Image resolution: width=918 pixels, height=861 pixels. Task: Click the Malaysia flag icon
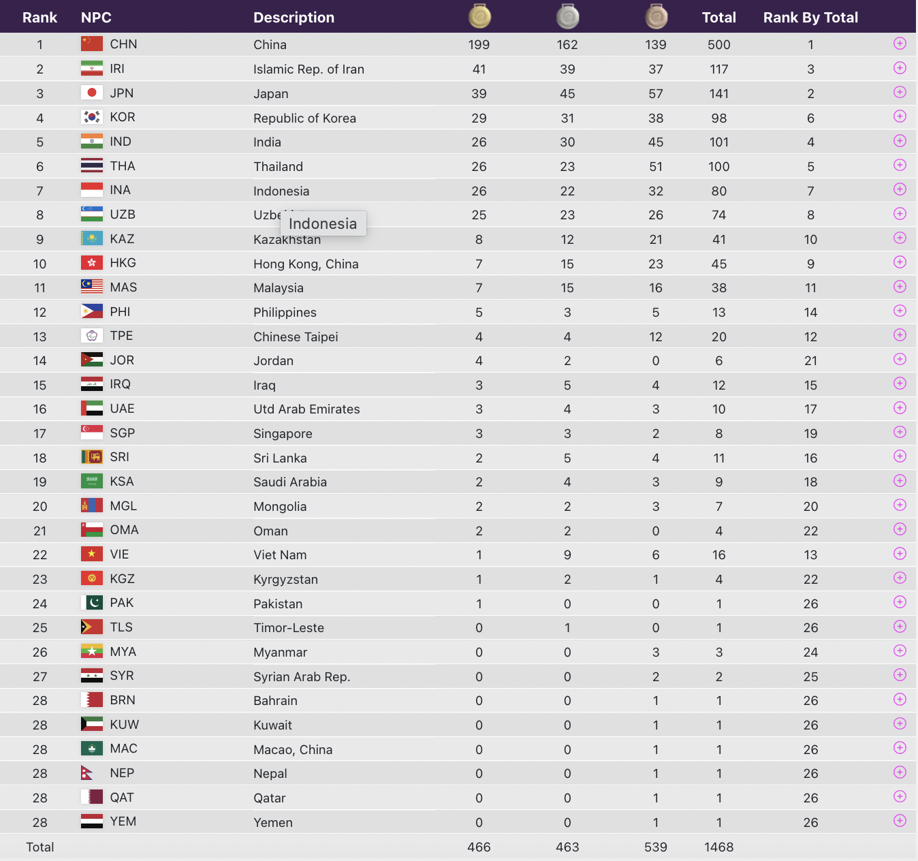92,287
